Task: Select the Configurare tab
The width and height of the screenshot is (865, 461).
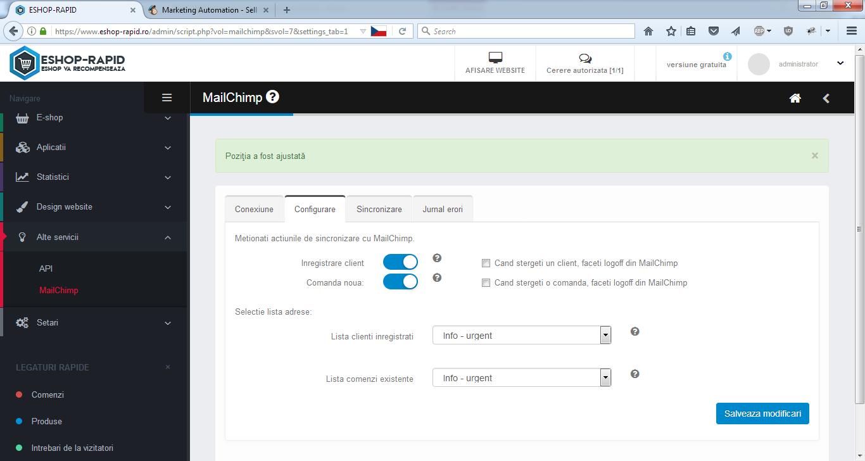Action: click(x=315, y=209)
